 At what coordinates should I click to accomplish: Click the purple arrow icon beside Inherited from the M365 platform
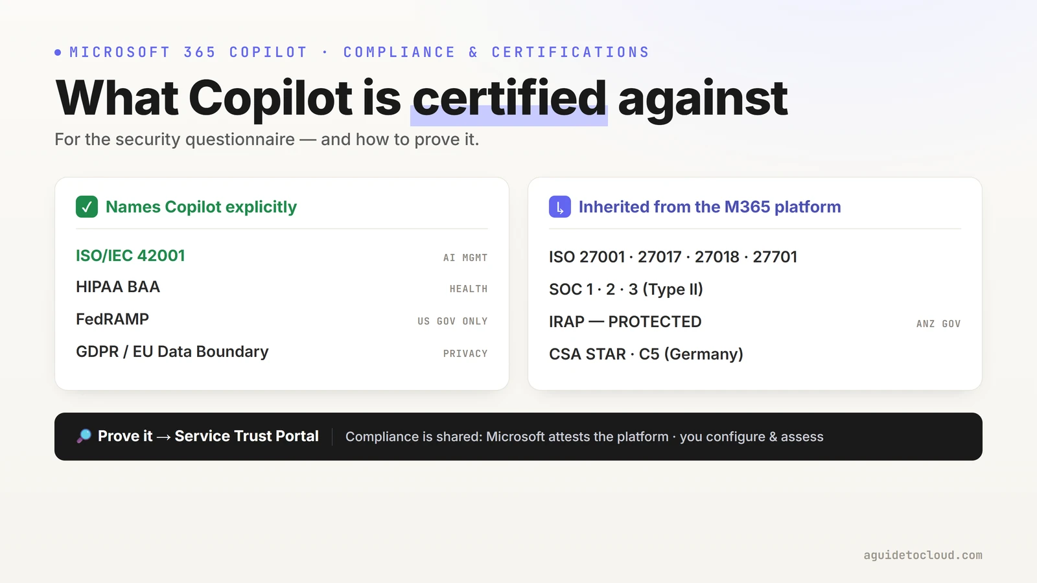click(560, 207)
